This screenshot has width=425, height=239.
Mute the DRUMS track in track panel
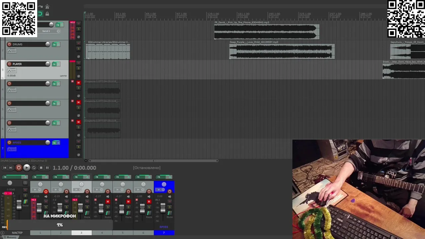tap(78, 43)
